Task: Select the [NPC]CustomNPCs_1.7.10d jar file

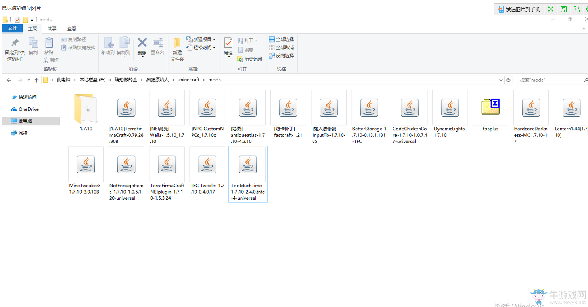Action: click(x=207, y=114)
